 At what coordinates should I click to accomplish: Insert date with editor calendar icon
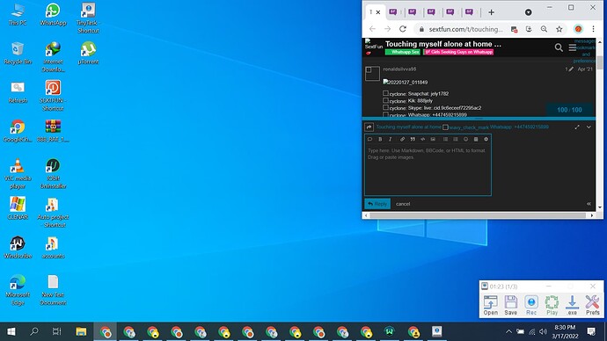coord(476,139)
